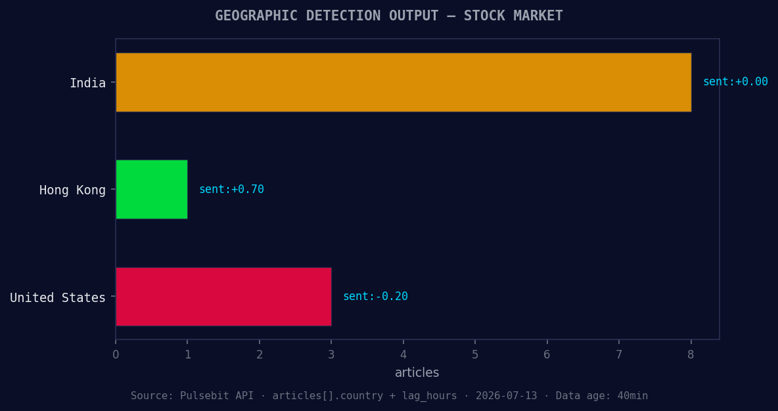The width and height of the screenshot is (778, 411).
Task: Click x-axis tick label 5
Action: 475,355
